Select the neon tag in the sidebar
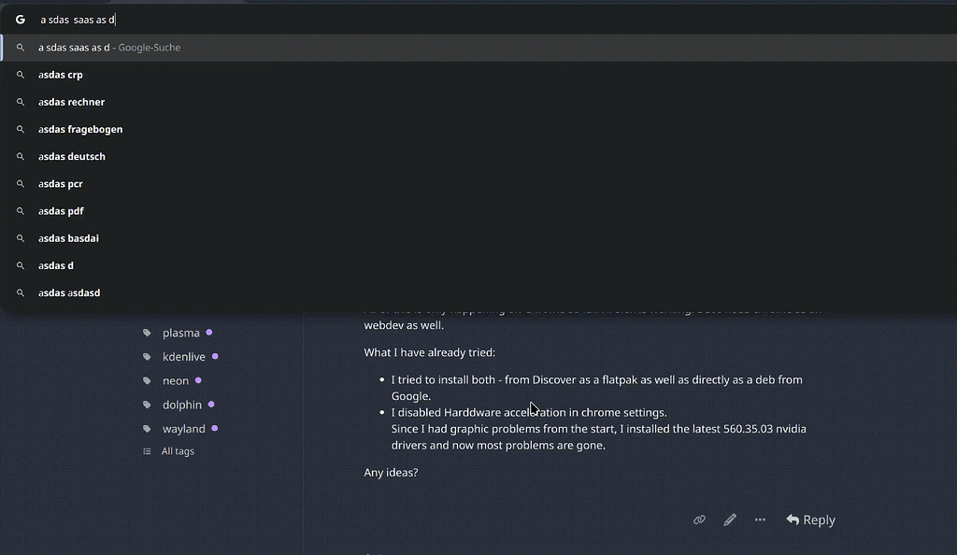Screen dimensions: 957x555 176,380
